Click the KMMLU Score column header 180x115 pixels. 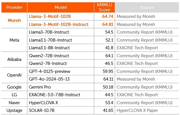point(104,7)
